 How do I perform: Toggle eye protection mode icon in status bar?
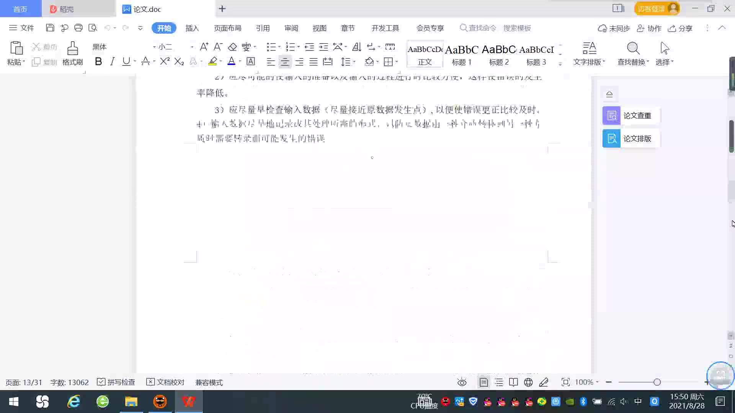point(462,382)
